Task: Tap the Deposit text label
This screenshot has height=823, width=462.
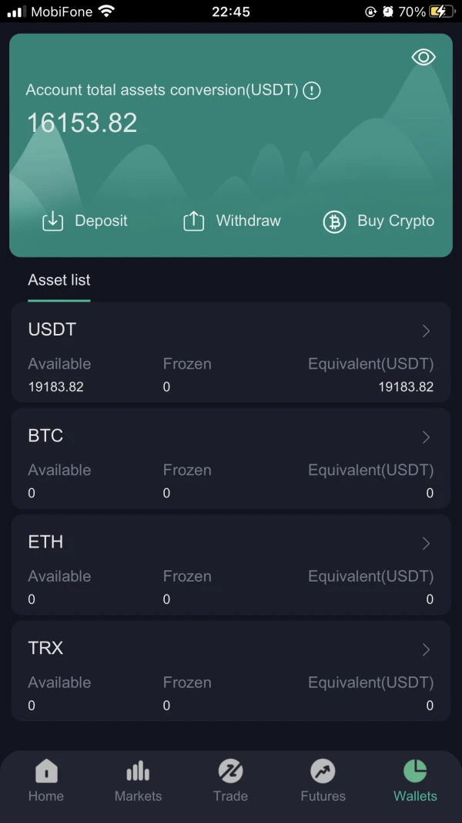Action: tap(101, 221)
